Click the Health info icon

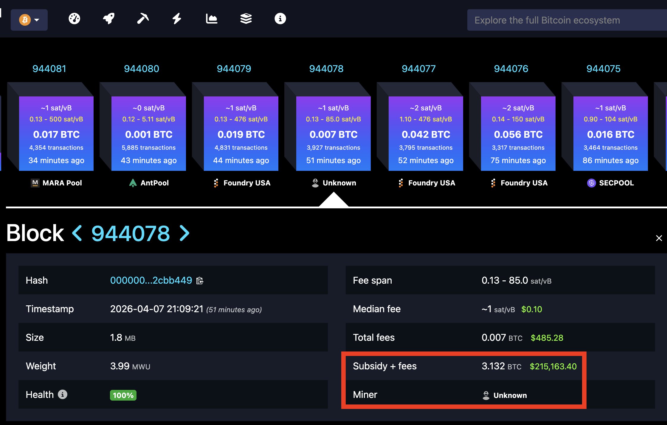point(62,394)
